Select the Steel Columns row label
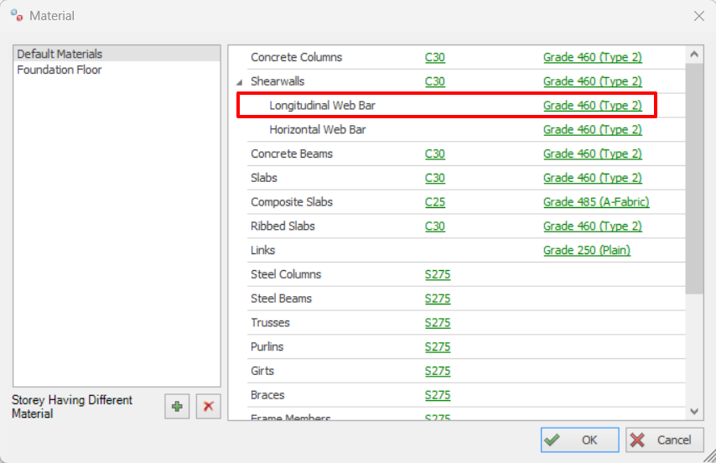716x463 pixels. click(286, 275)
